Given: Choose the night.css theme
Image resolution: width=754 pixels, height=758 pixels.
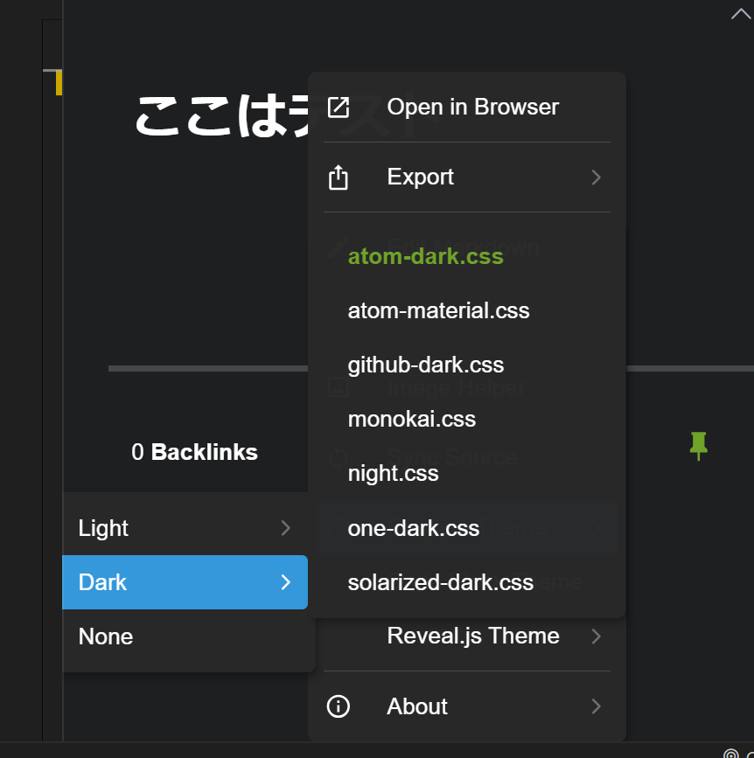Looking at the screenshot, I should (393, 473).
